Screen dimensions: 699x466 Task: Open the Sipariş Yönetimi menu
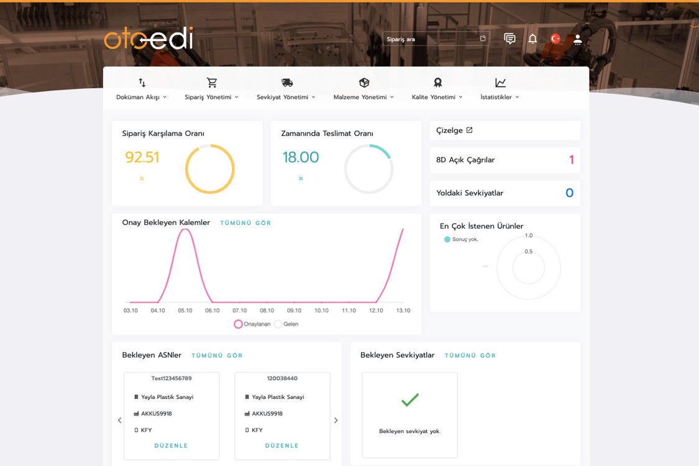coord(212,97)
